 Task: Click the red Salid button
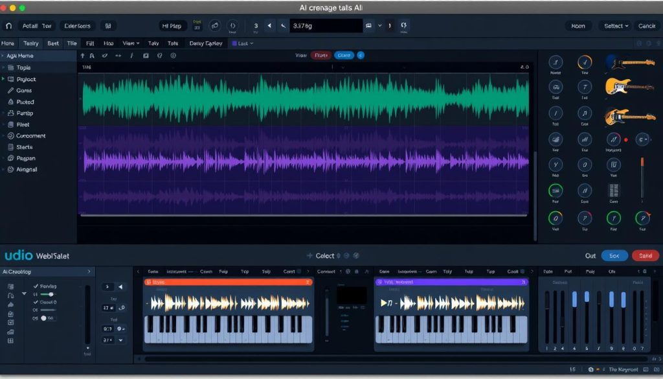646,255
